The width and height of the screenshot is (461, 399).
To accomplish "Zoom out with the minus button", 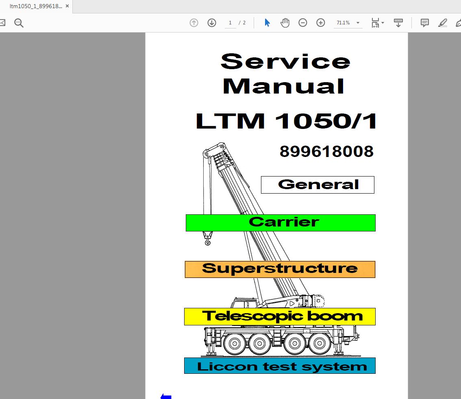I will 302,23.
